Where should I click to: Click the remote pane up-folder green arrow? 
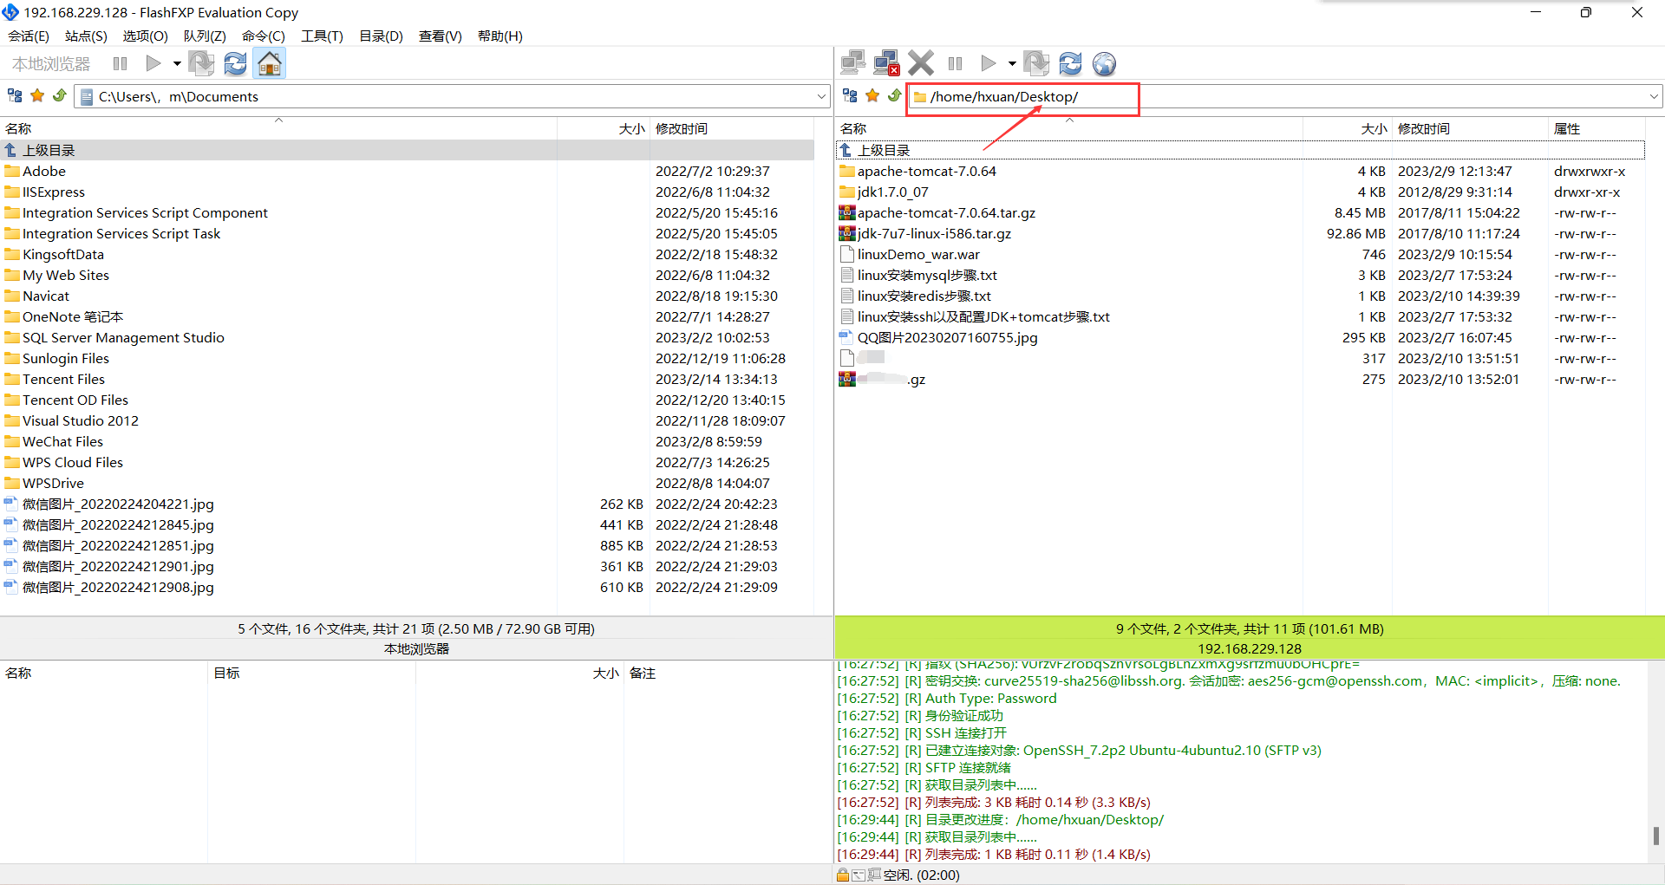[x=895, y=95]
